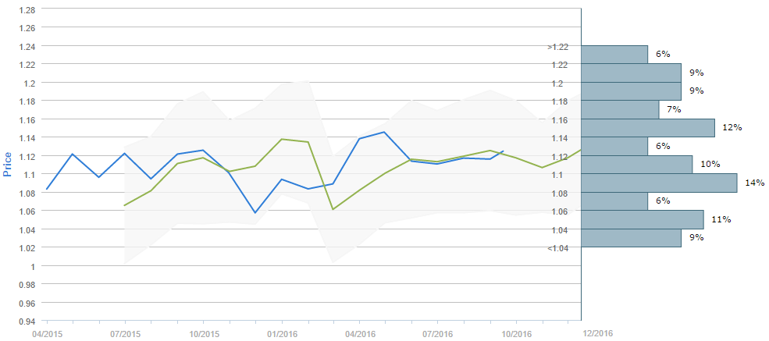Click the bottom <1.04 histogram bar
The image size is (769, 341).
coord(631,238)
